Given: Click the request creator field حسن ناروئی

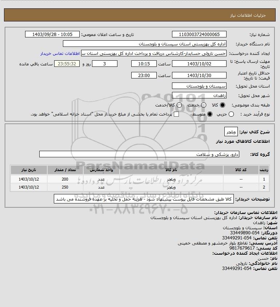Looking at the screenshot, I should 153,53.
